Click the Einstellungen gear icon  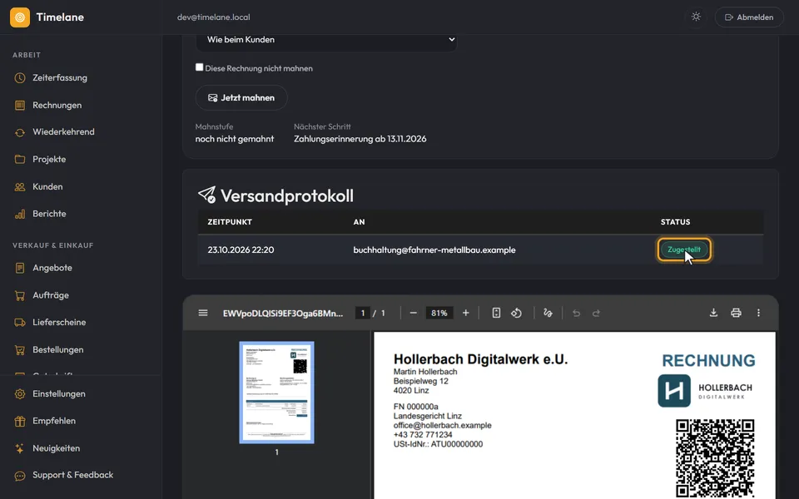pyautogui.click(x=20, y=394)
